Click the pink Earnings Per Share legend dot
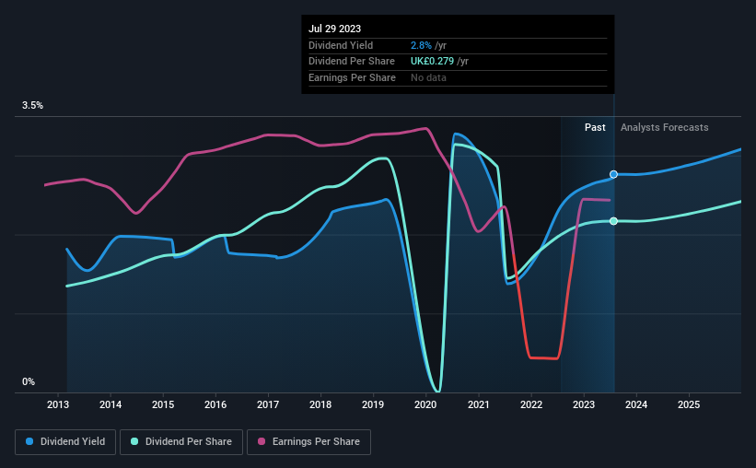 [x=262, y=441]
